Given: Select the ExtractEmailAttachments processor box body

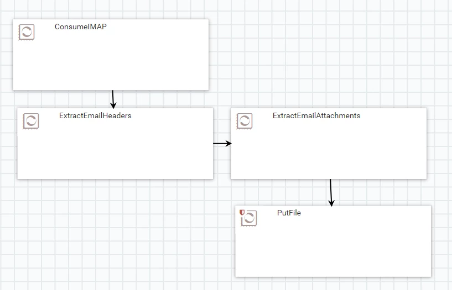Looking at the screenshot, I should (x=329, y=144).
